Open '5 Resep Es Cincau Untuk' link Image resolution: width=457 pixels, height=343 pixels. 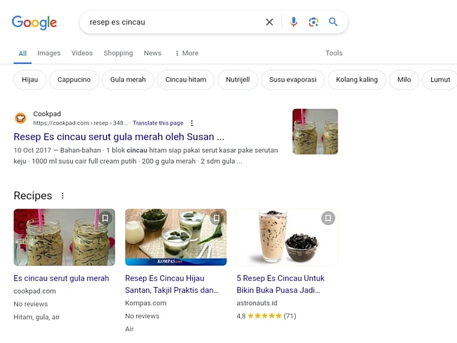pos(280,284)
